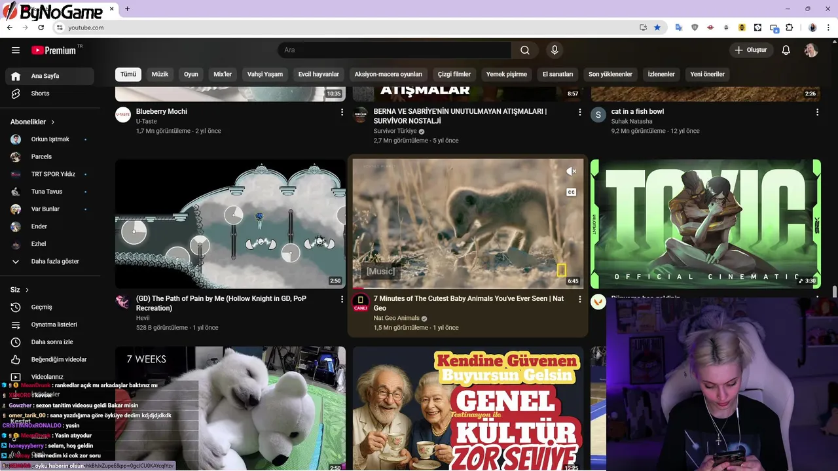Click the search magnifier button
The image size is (838, 471).
(x=525, y=50)
